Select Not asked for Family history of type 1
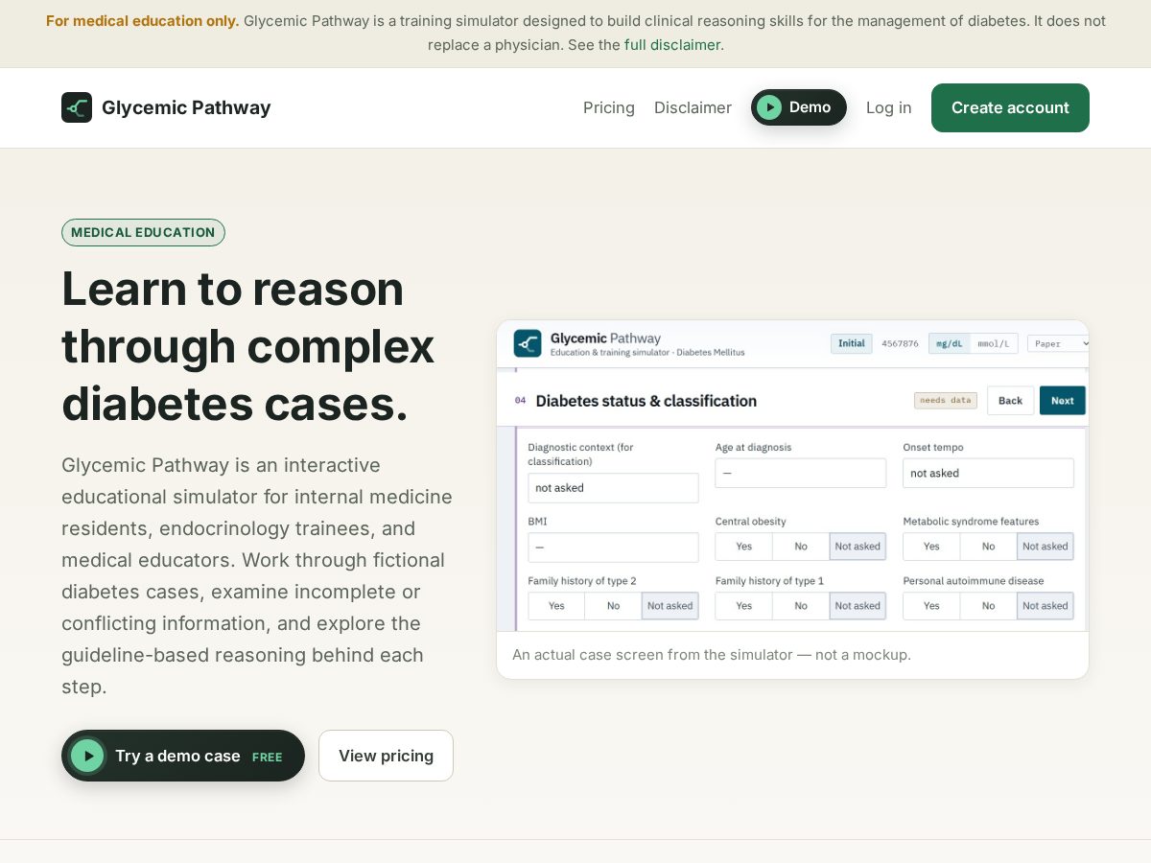The width and height of the screenshot is (1151, 863). pyautogui.click(x=857, y=606)
